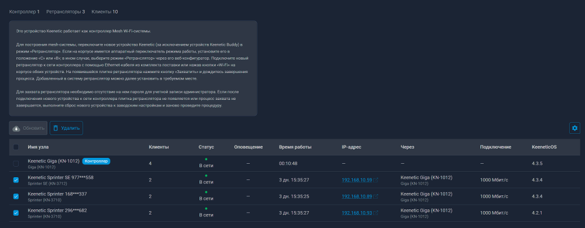Viewport: 585px width, 228px height.
Task: Click external link icon beside 192.168.10.93
Action: pos(376,213)
